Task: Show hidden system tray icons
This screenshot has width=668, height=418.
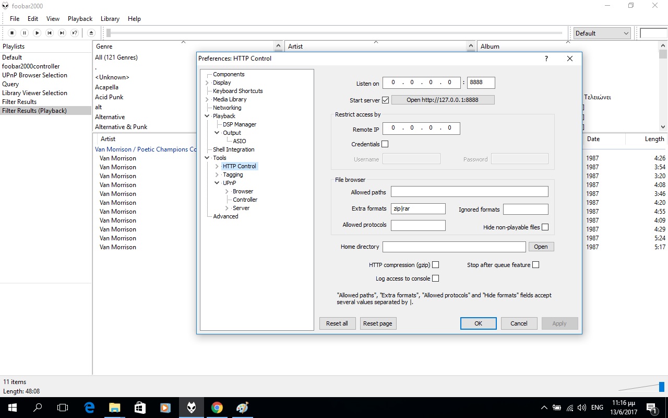Action: 544,408
